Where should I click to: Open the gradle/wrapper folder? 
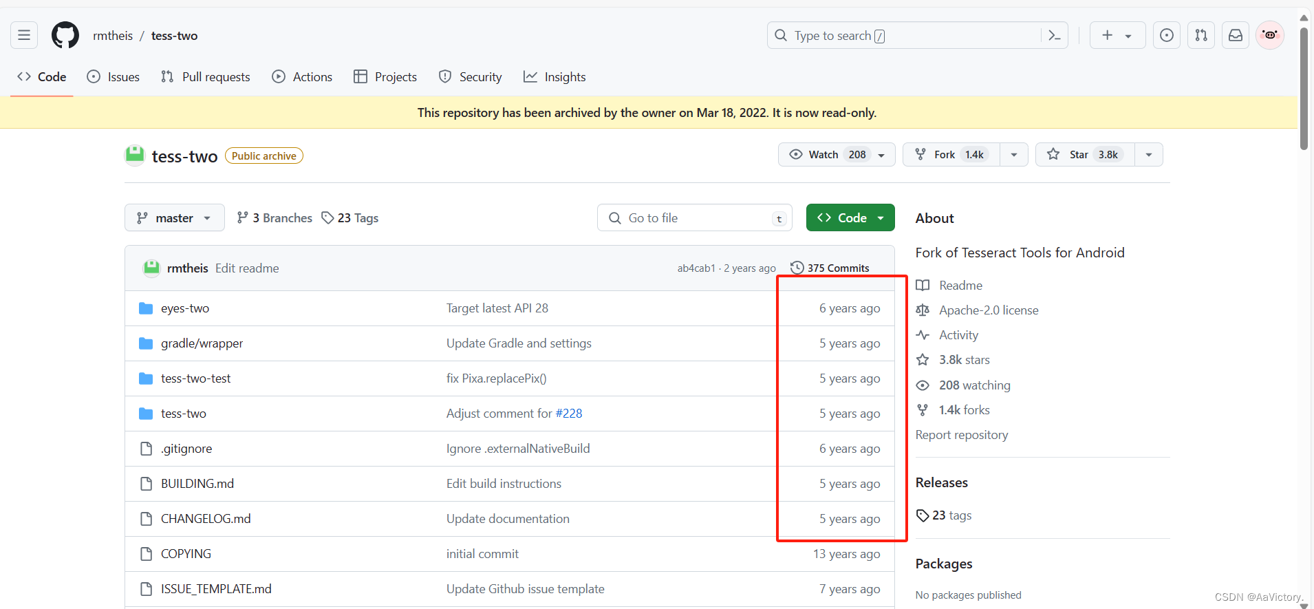[x=202, y=343]
